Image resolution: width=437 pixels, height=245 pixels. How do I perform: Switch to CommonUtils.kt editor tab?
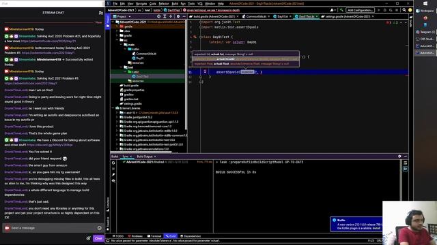(256, 16)
